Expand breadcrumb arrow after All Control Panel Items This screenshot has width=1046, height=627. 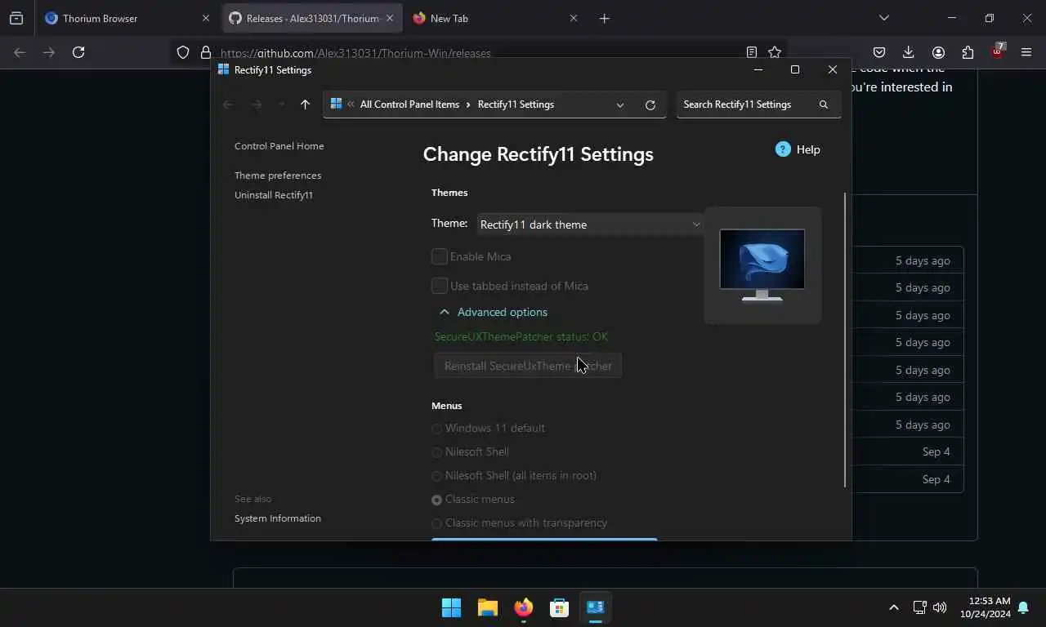click(468, 104)
